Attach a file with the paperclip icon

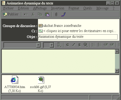pyautogui.click(x=56, y=14)
